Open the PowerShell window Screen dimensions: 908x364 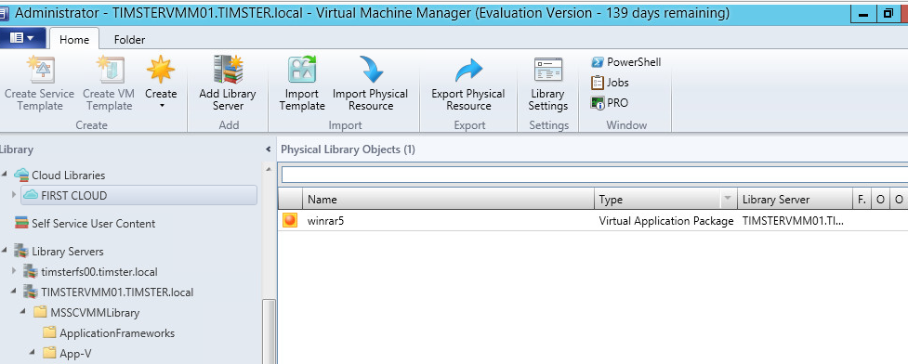[626, 62]
